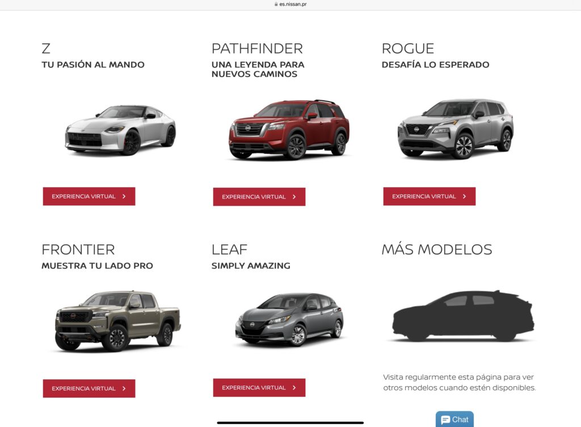This screenshot has width=581, height=427.
Task: Tap the lock icon beside es.nissan.pr
Action: (276, 5)
